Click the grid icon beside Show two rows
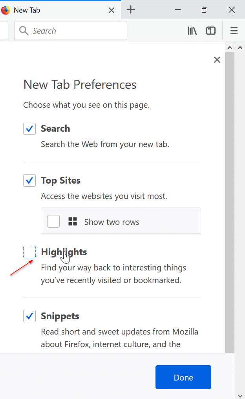Viewport: 245px width, 399px height. (x=73, y=221)
